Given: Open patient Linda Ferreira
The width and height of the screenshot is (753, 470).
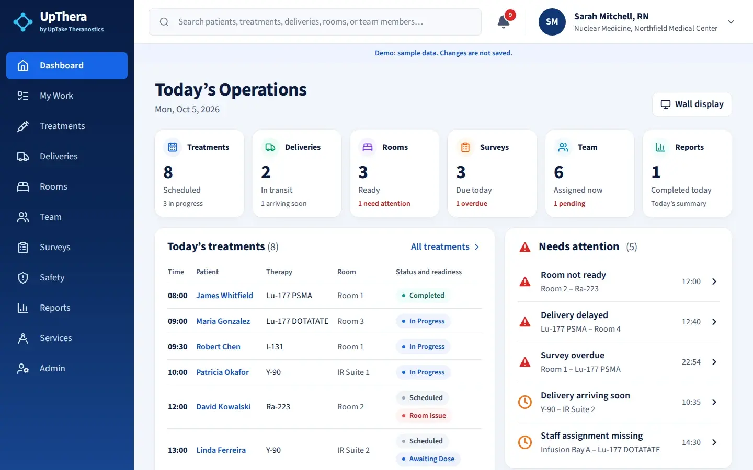Looking at the screenshot, I should (x=221, y=450).
